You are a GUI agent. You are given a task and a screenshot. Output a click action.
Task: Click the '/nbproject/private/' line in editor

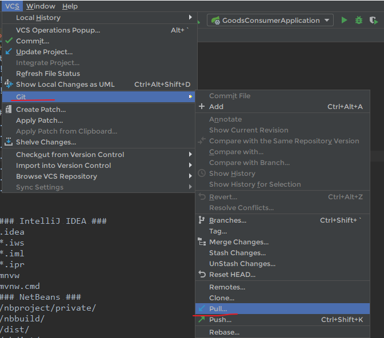pos(48,308)
